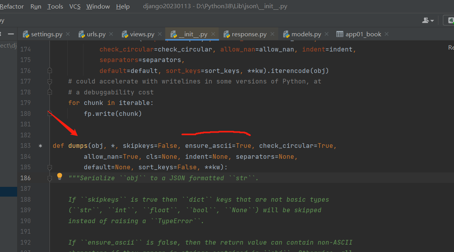454x252 pixels.
Task: Click the dumps function name
Action: [78, 146]
